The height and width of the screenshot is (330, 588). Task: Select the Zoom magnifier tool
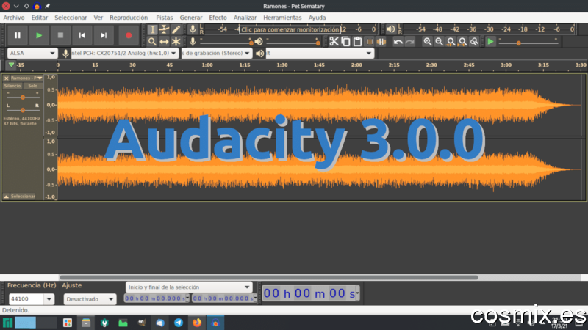click(152, 42)
